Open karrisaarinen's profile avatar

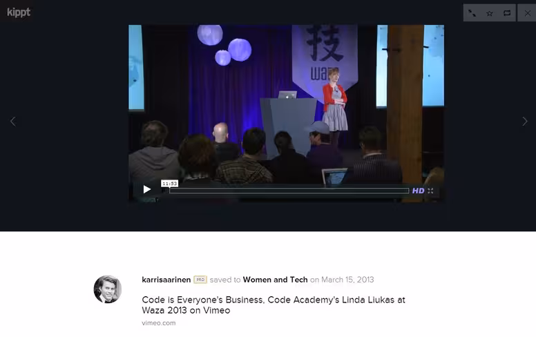click(108, 289)
